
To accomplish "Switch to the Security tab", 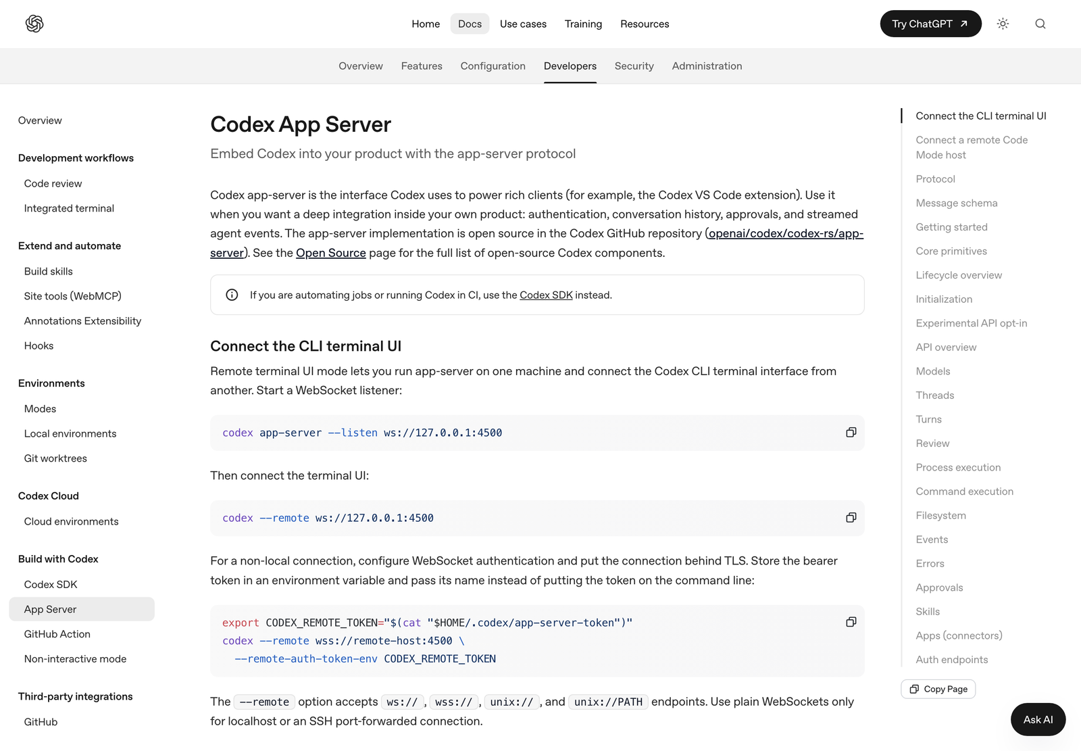I will [634, 66].
